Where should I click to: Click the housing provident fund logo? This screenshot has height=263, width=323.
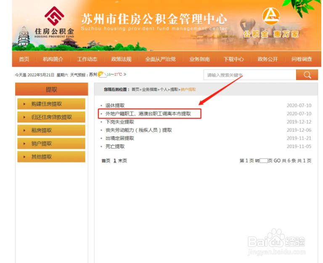pos(54,22)
